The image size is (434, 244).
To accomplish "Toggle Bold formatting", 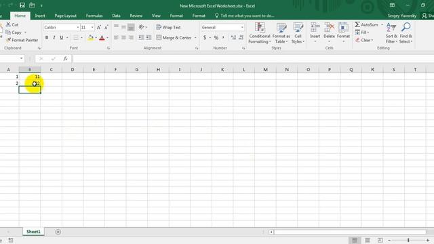I will tap(47, 38).
